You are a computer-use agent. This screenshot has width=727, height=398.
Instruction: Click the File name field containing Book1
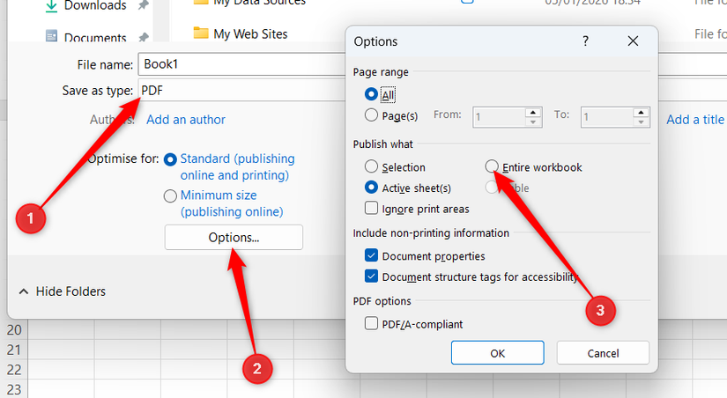[x=242, y=64]
